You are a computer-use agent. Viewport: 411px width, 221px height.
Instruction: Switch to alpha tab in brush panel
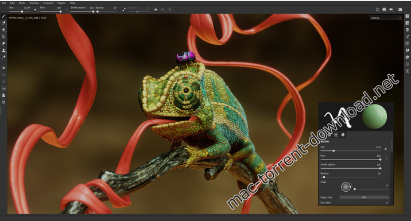(336, 135)
